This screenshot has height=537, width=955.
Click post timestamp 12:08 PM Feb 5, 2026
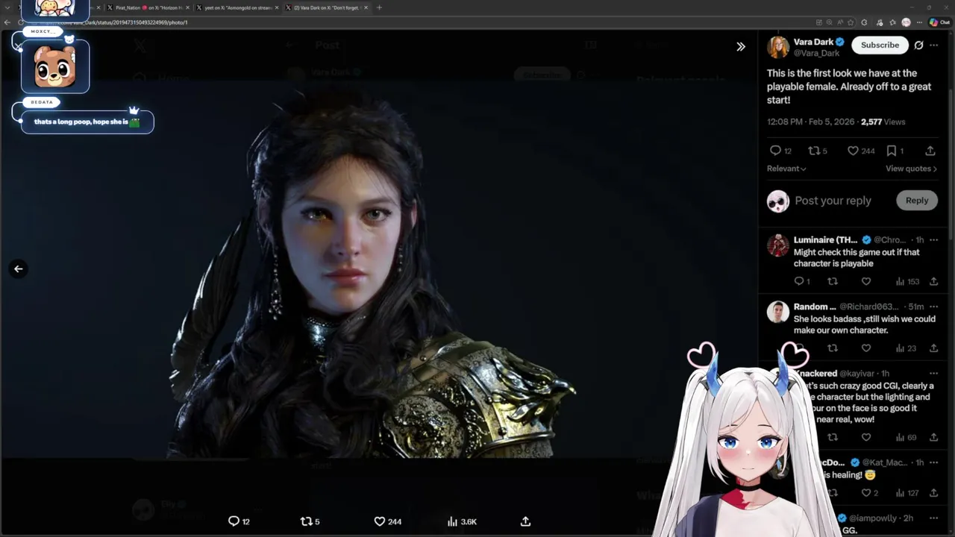tap(811, 122)
